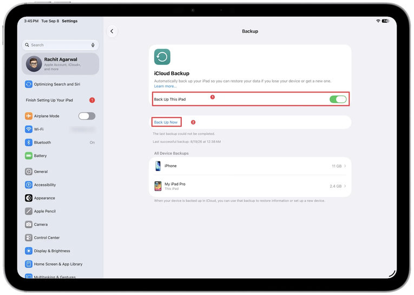This screenshot has height=295, width=414.
Task: Open General settings
Action: 61,172
